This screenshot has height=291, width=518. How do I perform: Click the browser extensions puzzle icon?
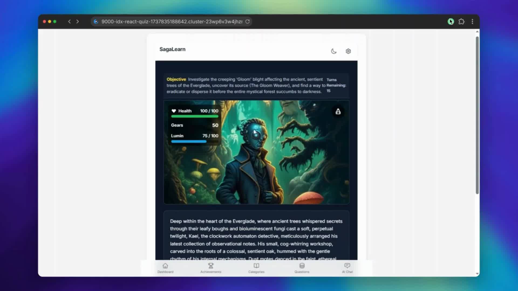coord(462,22)
